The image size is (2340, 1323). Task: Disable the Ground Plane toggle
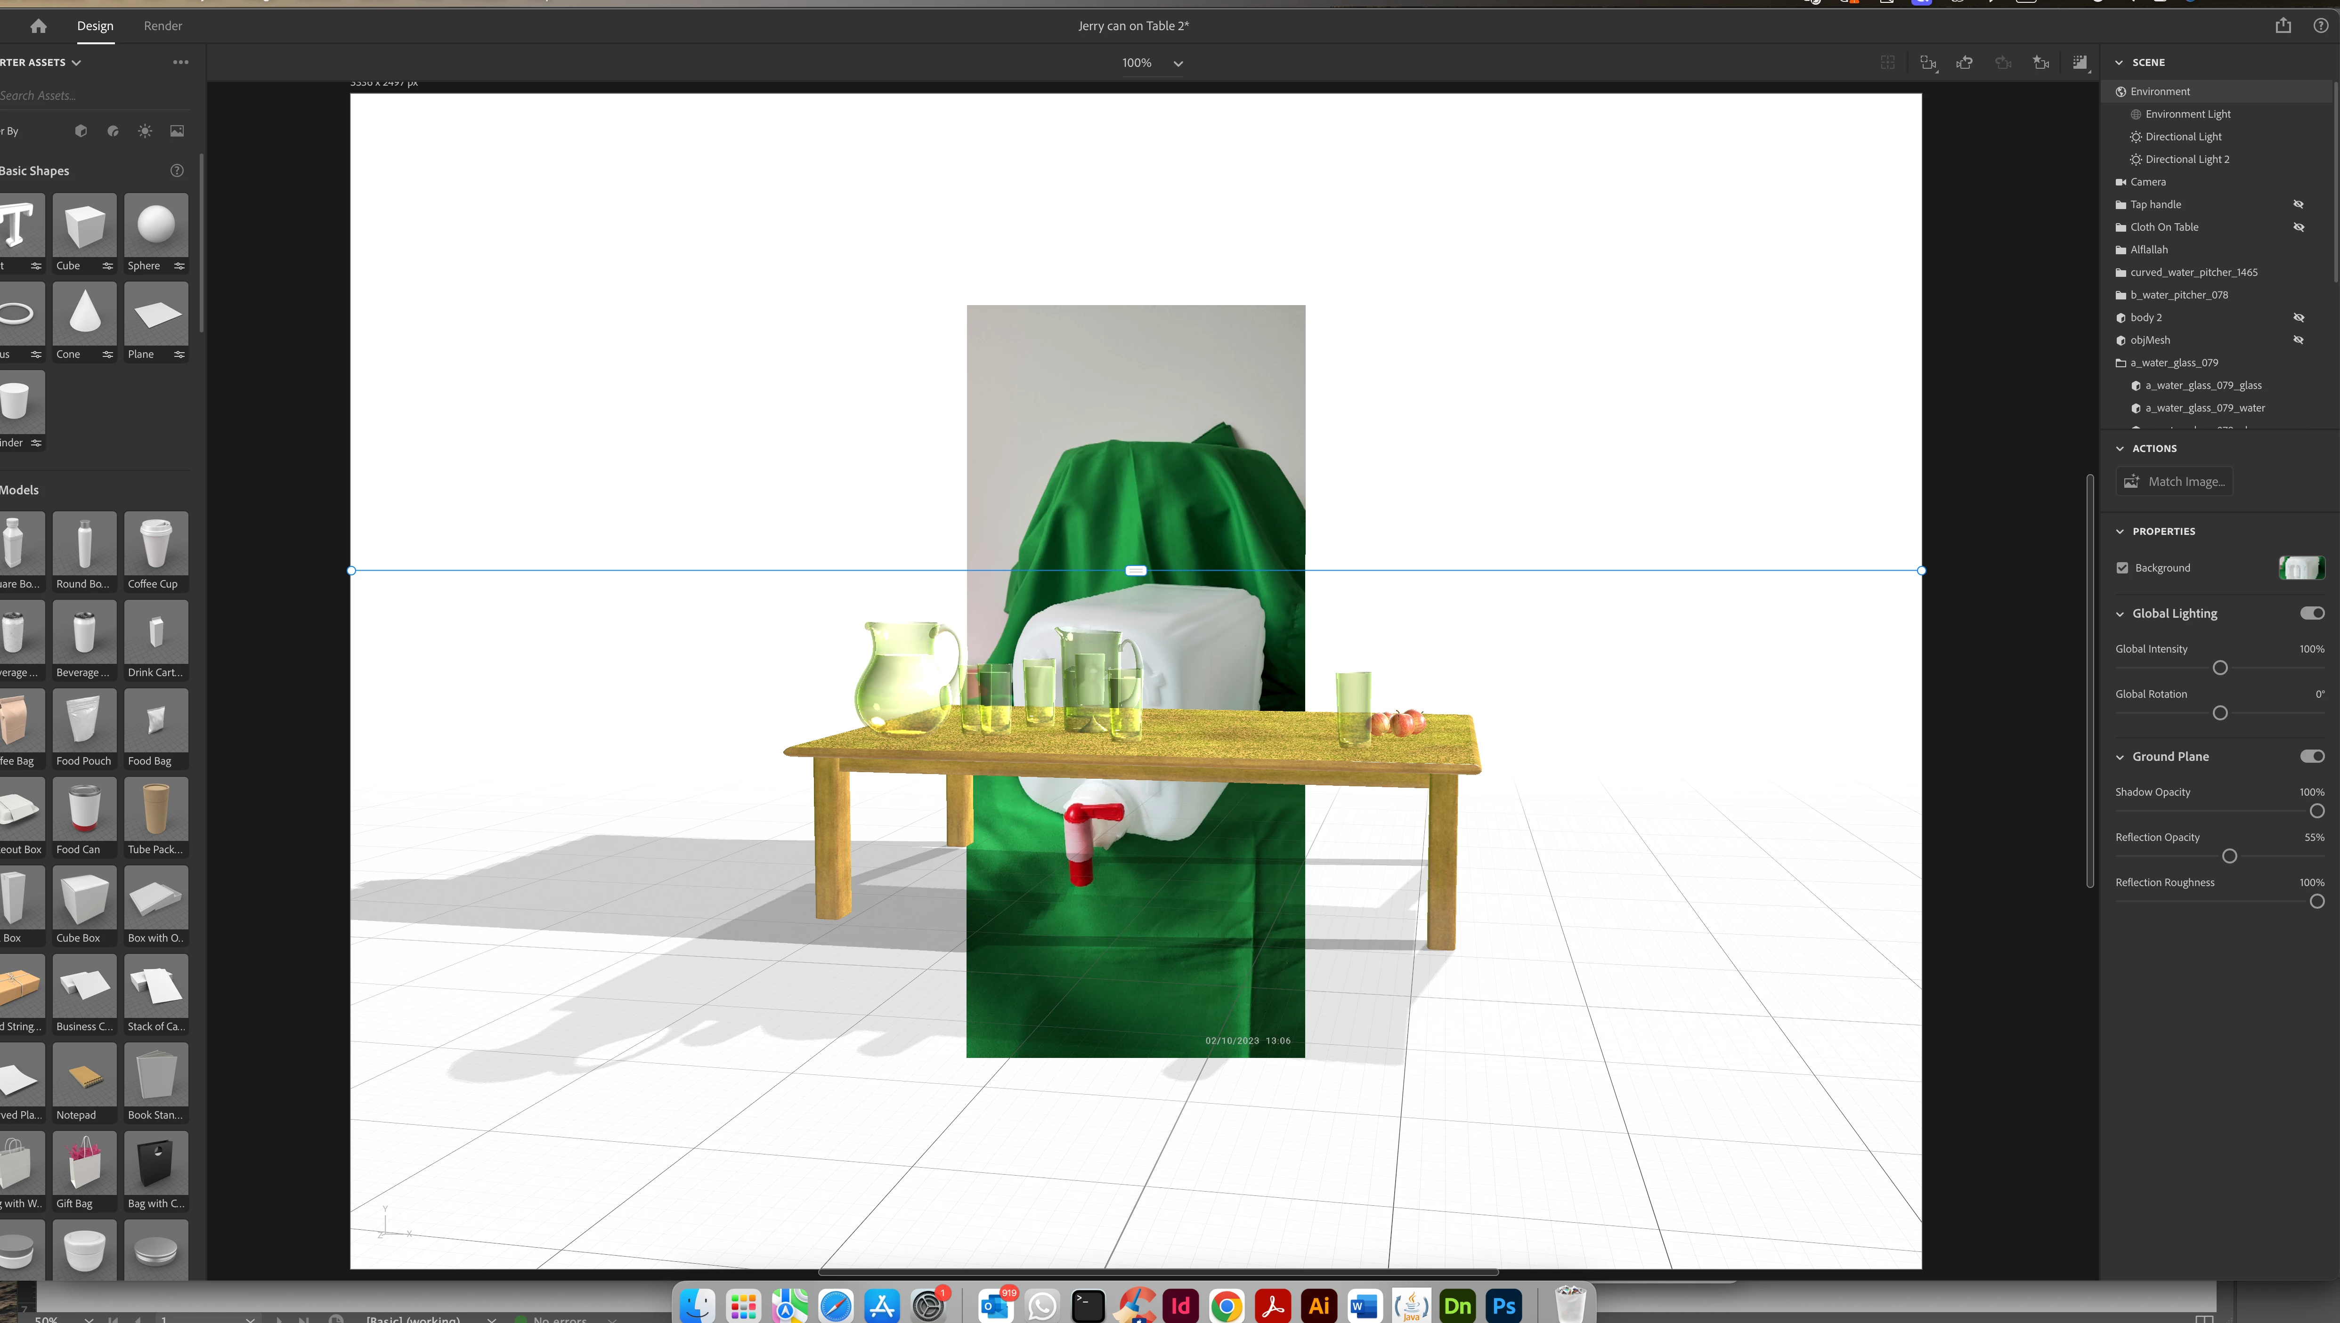(2312, 756)
